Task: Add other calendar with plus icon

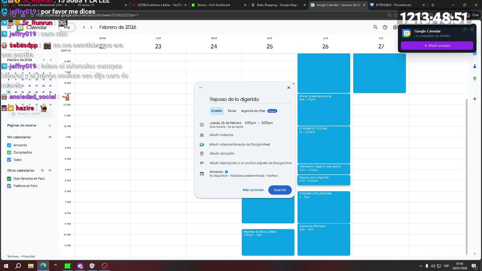Action: 43,171
